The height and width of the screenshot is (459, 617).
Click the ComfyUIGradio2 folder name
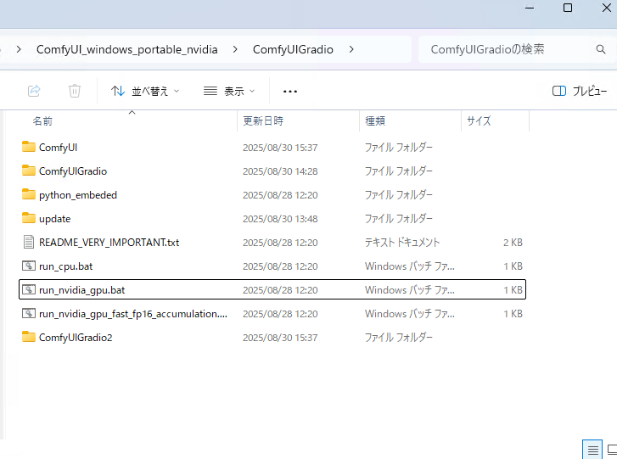76,338
